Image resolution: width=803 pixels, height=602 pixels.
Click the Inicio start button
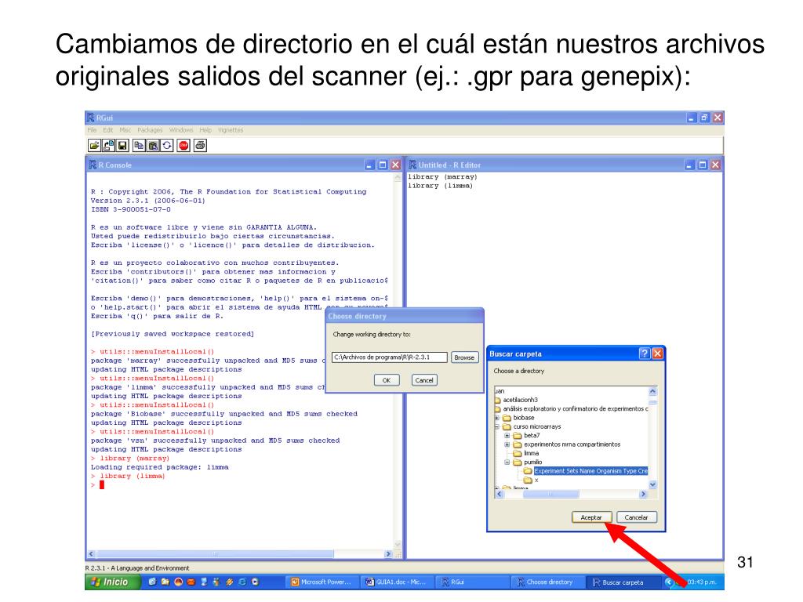tap(113, 582)
